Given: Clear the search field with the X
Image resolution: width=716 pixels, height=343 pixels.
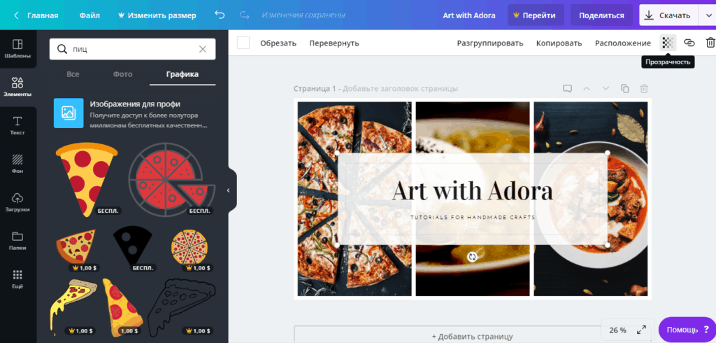Looking at the screenshot, I should pos(203,49).
